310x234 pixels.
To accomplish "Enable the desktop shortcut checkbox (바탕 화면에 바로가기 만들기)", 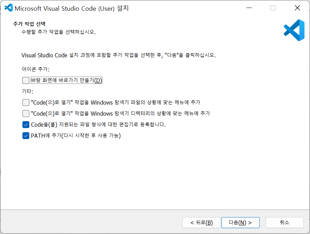I will [x=26, y=80].
